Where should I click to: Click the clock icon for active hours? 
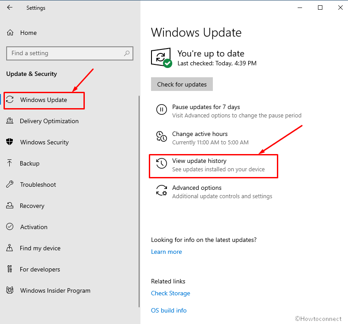coord(162,136)
